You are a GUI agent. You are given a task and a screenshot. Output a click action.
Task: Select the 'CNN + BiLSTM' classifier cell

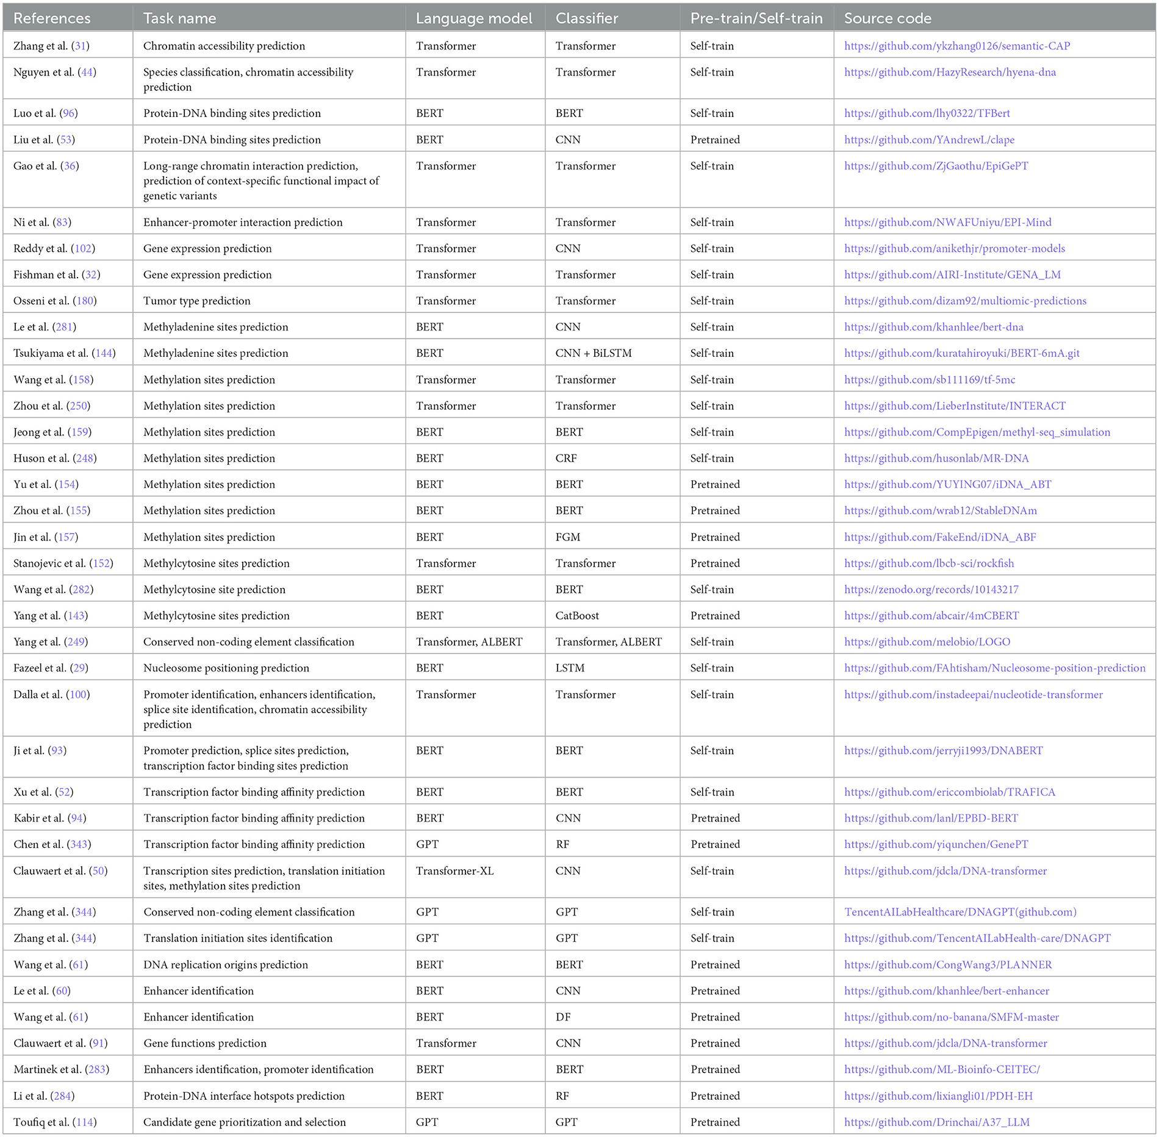point(594,353)
